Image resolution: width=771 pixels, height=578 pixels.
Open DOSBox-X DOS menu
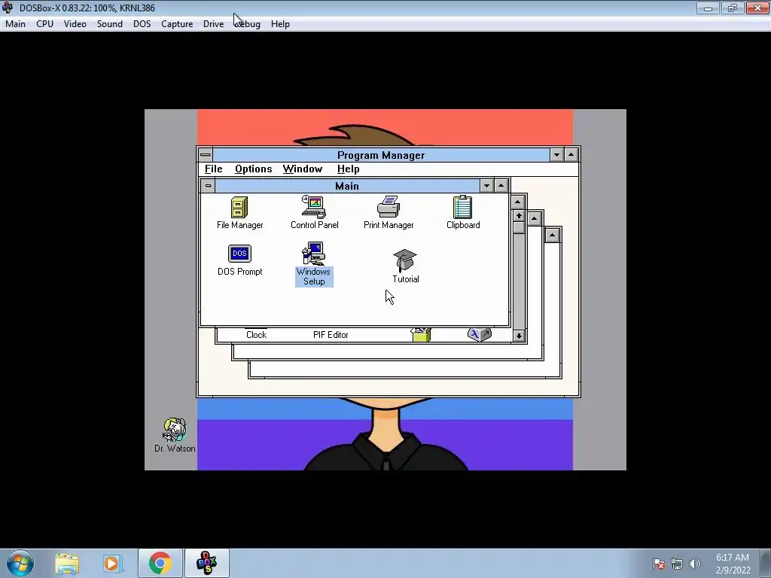click(142, 24)
